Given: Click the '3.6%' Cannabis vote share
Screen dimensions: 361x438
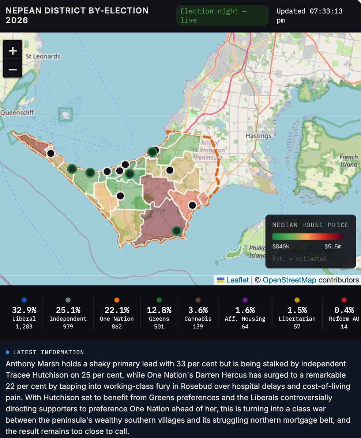Looking at the screenshot, I should pos(198,310).
